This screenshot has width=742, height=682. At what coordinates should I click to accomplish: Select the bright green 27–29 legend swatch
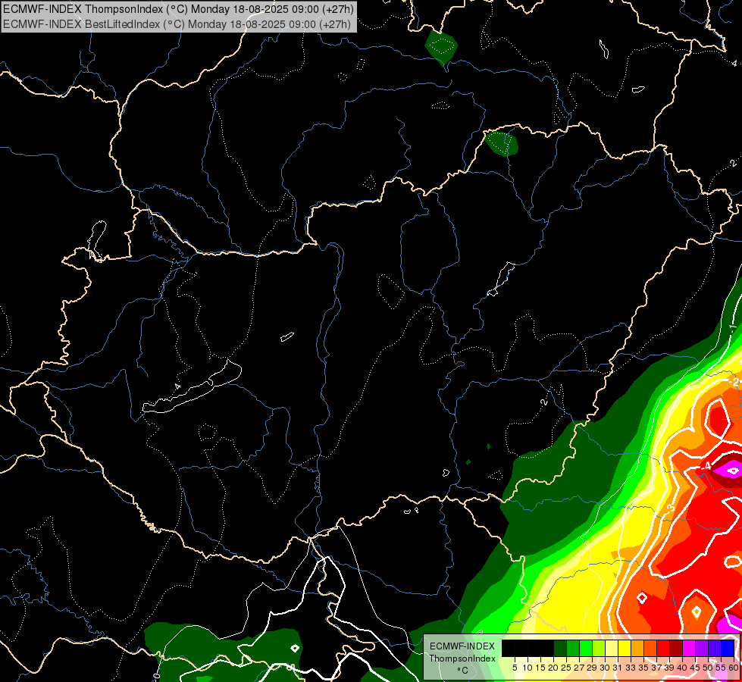point(586,649)
